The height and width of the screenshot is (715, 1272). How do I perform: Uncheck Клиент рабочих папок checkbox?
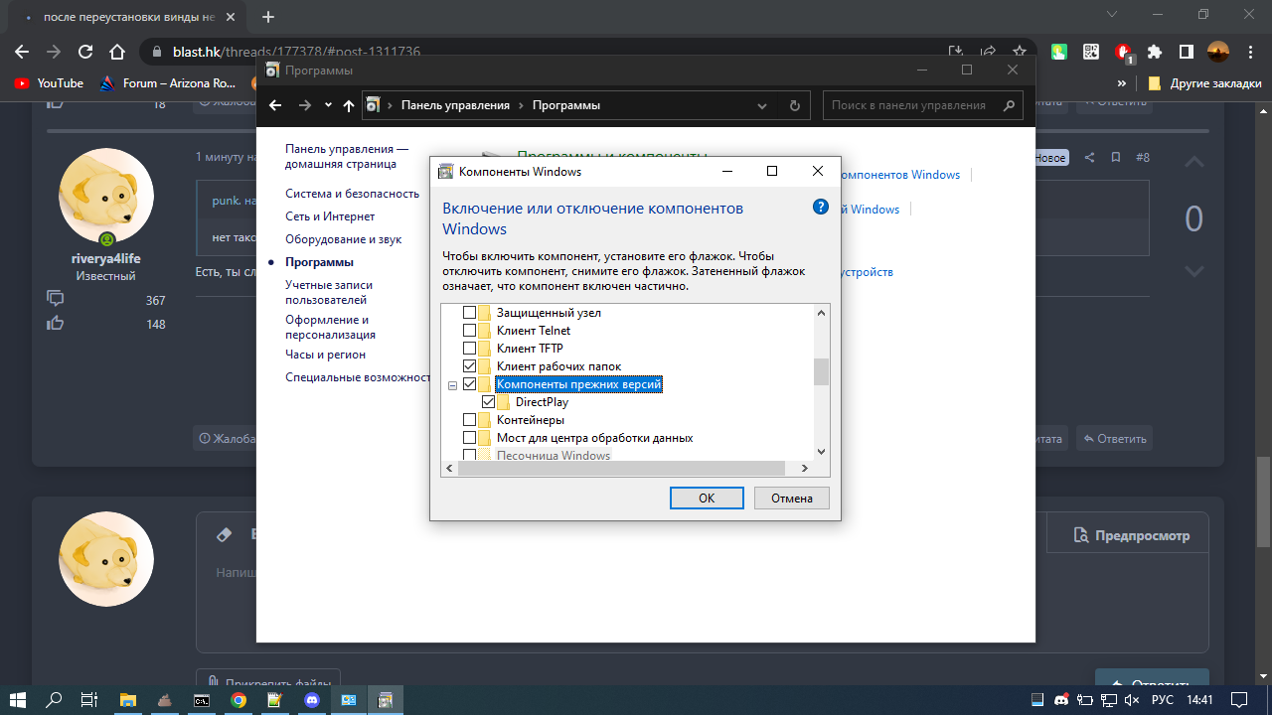tap(470, 366)
